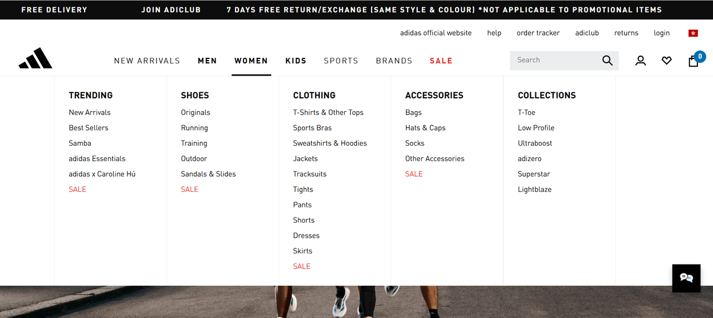Click the Hong Kong region flag icon

click(x=693, y=33)
